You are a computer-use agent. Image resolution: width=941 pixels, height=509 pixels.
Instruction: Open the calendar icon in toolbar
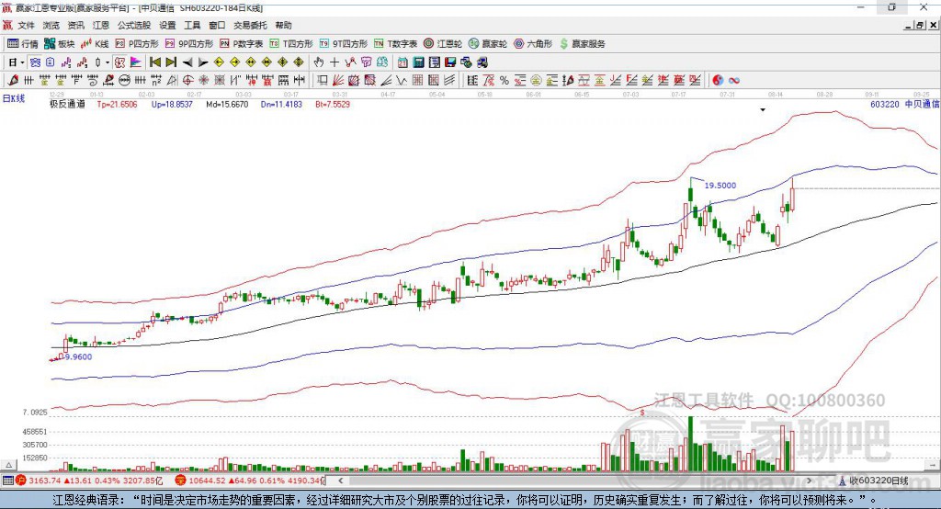(x=402, y=62)
